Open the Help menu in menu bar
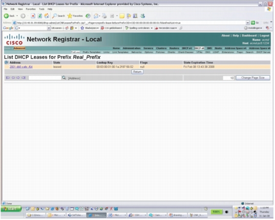This screenshot has width=275, height=220. click(50, 9)
